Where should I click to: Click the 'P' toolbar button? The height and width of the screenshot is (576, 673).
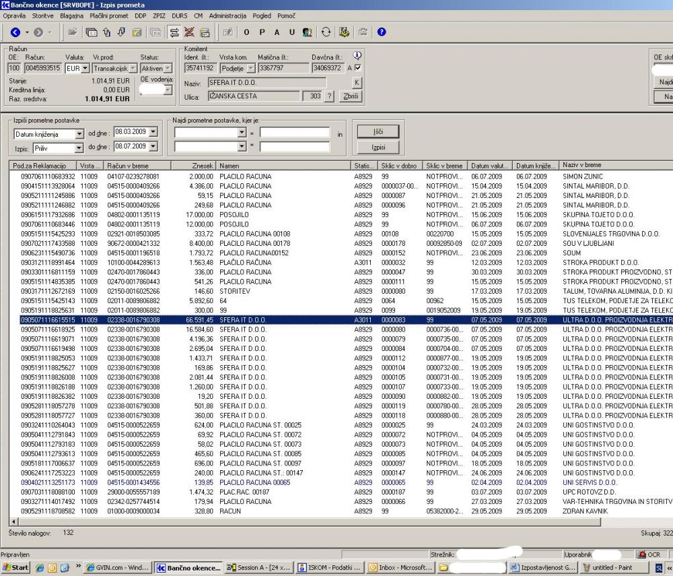tap(262, 32)
